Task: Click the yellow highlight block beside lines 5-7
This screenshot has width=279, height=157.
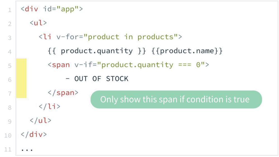Action: tap(21, 78)
